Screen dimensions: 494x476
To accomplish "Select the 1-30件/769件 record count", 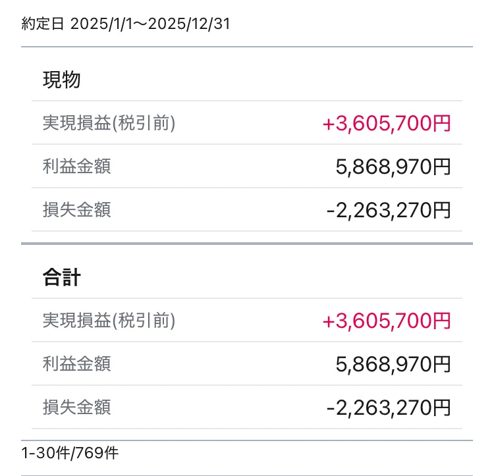I will pos(70,453).
